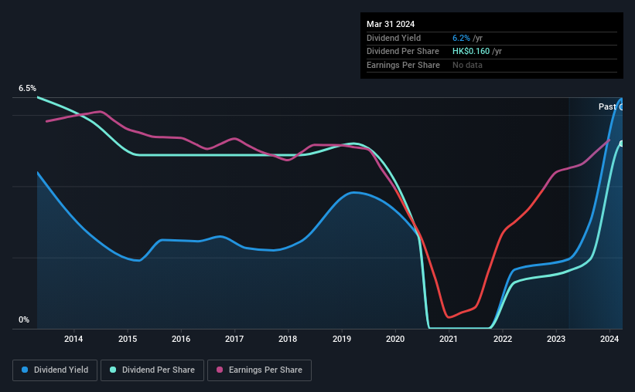Viewport: 635px width, 392px height.
Task: Click the 6.5% y-axis label
Action: pos(28,89)
